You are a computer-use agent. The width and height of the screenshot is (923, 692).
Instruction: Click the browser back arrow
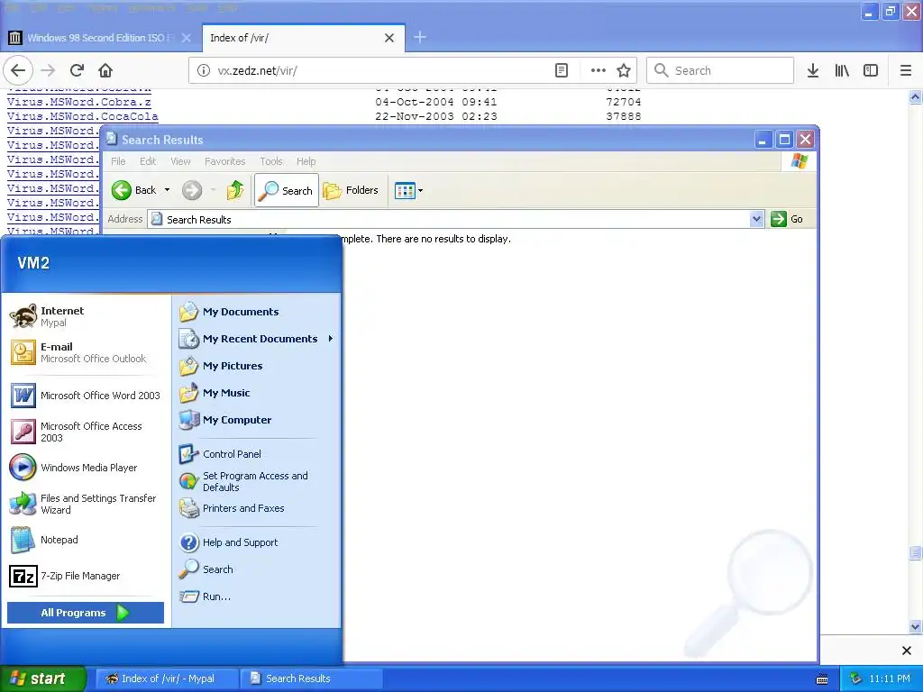(18, 70)
